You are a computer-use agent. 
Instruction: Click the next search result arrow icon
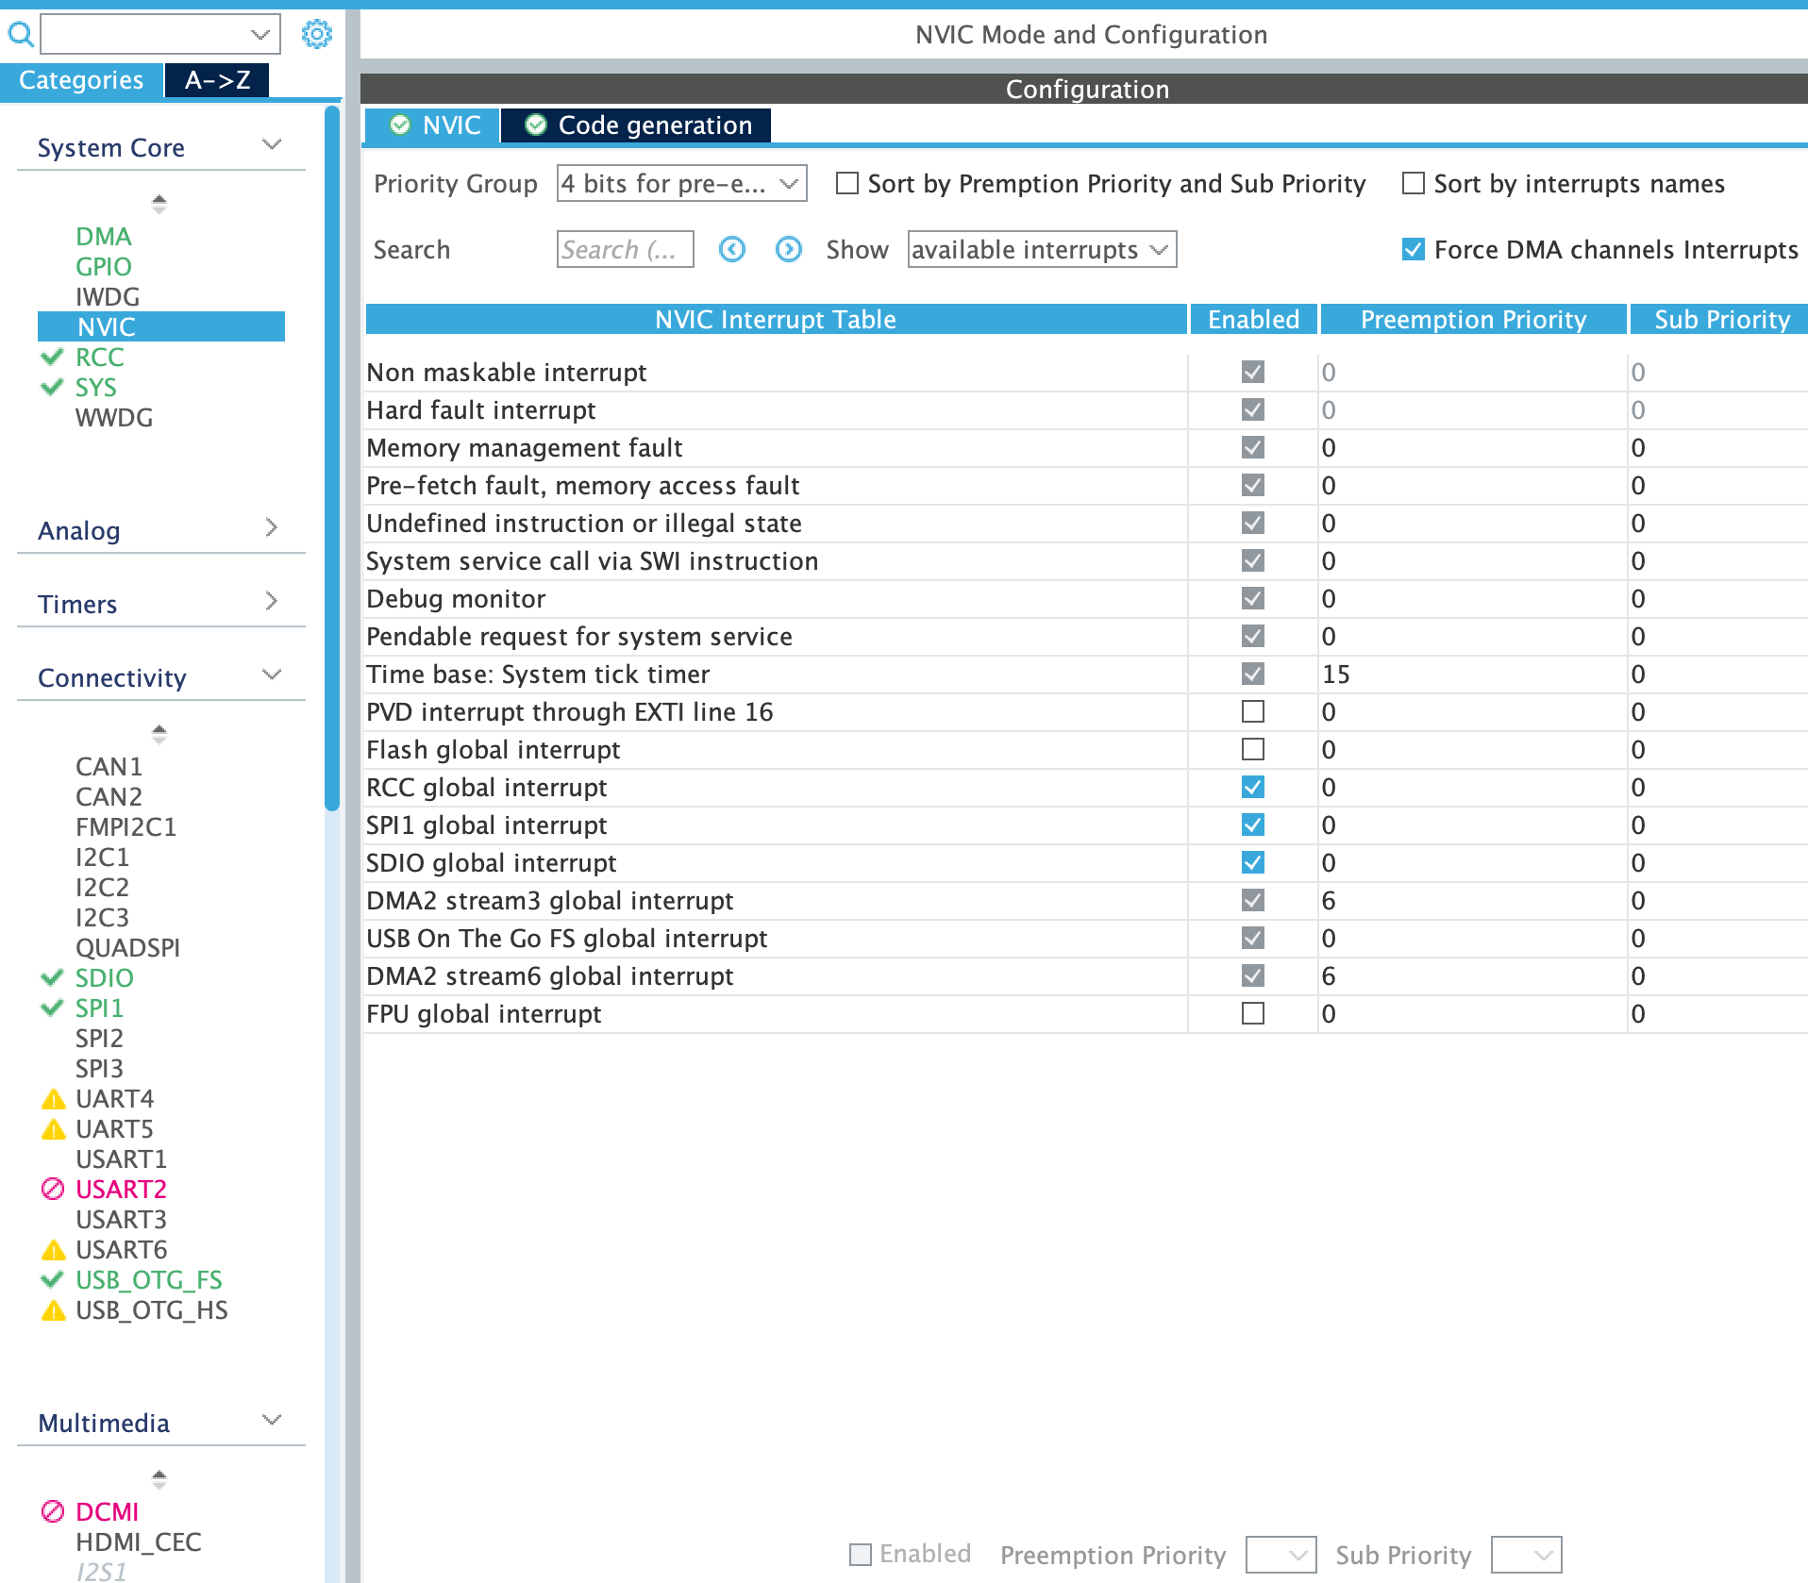point(789,249)
